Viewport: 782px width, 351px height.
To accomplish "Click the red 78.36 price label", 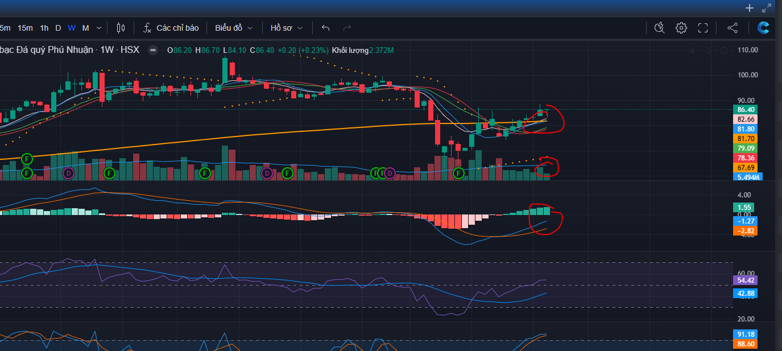I will (746, 158).
